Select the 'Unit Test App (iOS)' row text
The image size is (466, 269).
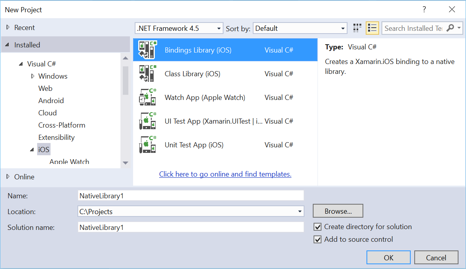tap(194, 145)
